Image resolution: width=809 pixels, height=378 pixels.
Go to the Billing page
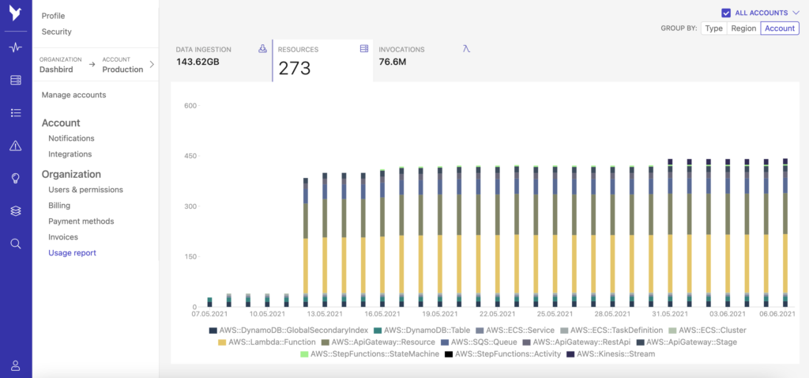tap(59, 206)
